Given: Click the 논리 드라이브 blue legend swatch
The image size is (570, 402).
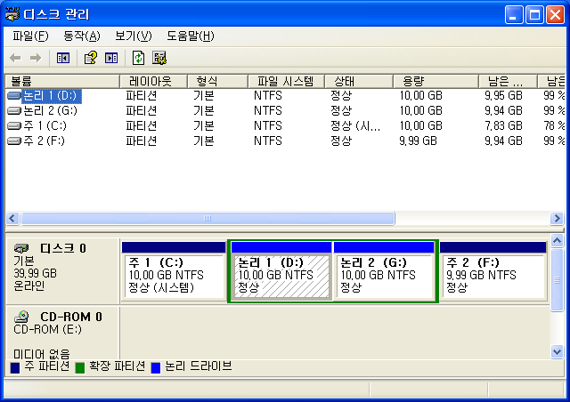Looking at the screenshot, I should click(x=156, y=367).
